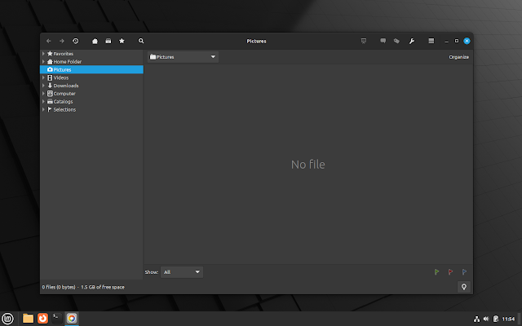Expand the Favorites tree node
522x326 pixels.
click(x=43, y=54)
